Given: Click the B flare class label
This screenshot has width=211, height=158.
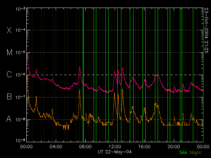Looking at the screenshot, I should 9,96.
